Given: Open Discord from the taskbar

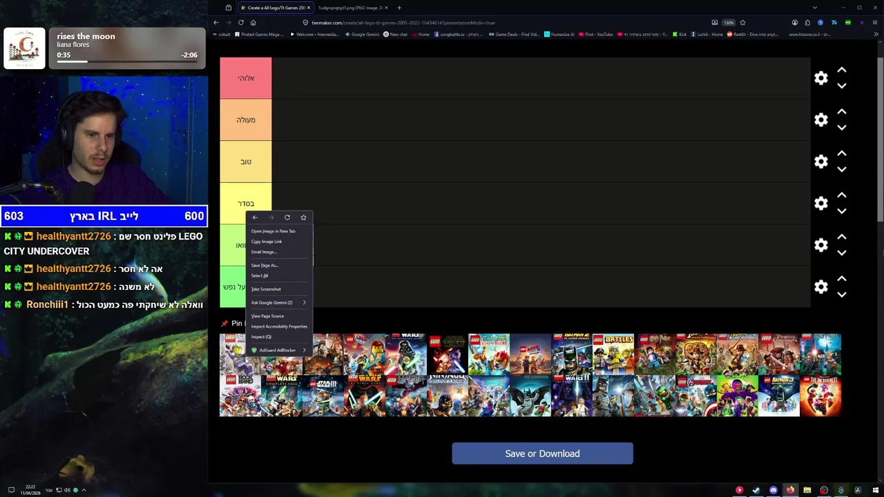Looking at the screenshot, I should coord(773,490).
